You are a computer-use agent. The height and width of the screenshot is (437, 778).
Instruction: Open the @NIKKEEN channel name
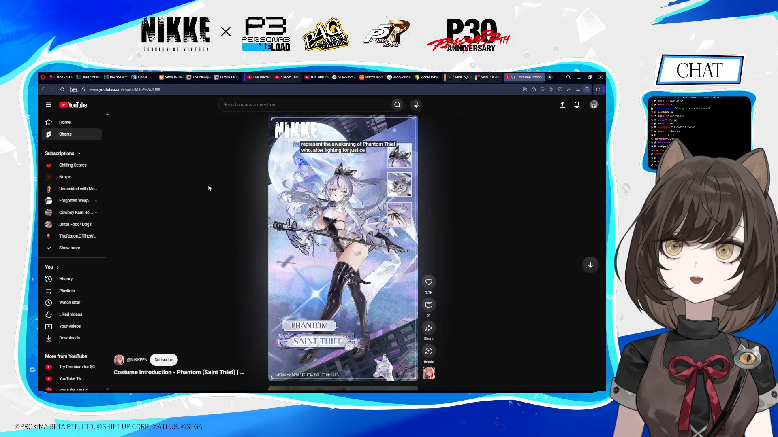click(x=137, y=360)
